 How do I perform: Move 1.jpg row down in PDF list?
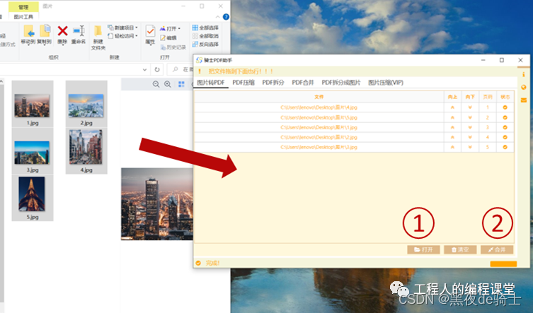(470, 127)
